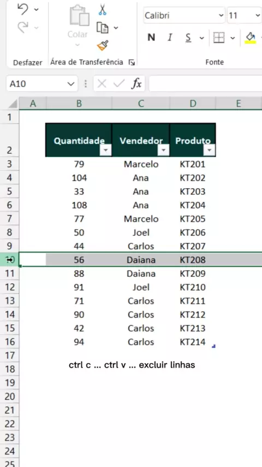Image resolution: width=262 pixels, height=467 pixels.
Task: Click the yellow fill color bucket
Action: [x=251, y=38]
